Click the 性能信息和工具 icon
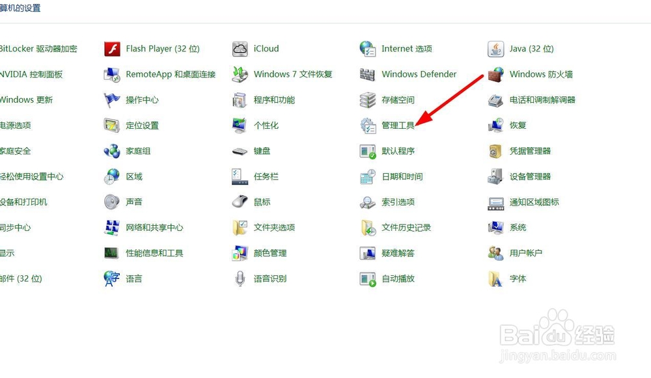This screenshot has width=651, height=378. click(x=112, y=253)
